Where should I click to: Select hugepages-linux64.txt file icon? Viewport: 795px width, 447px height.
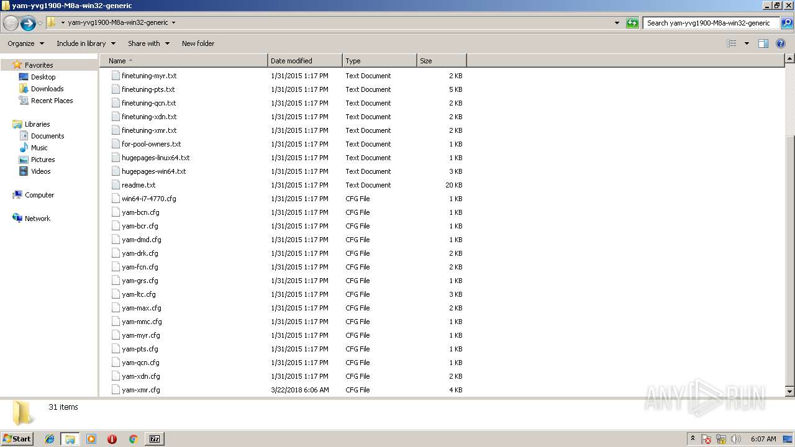pyautogui.click(x=116, y=158)
